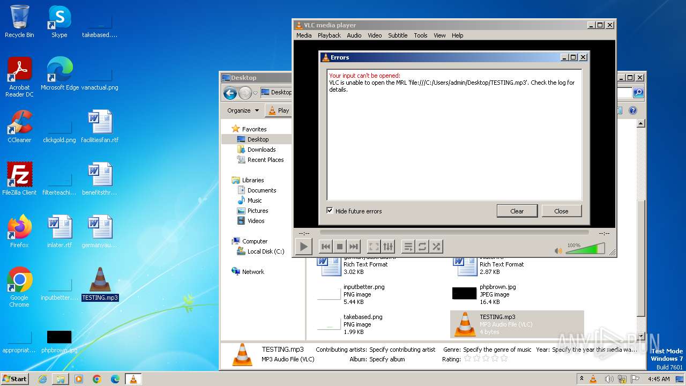The height and width of the screenshot is (386, 686).
Task: Show VLC extended settings
Action: [x=388, y=247]
